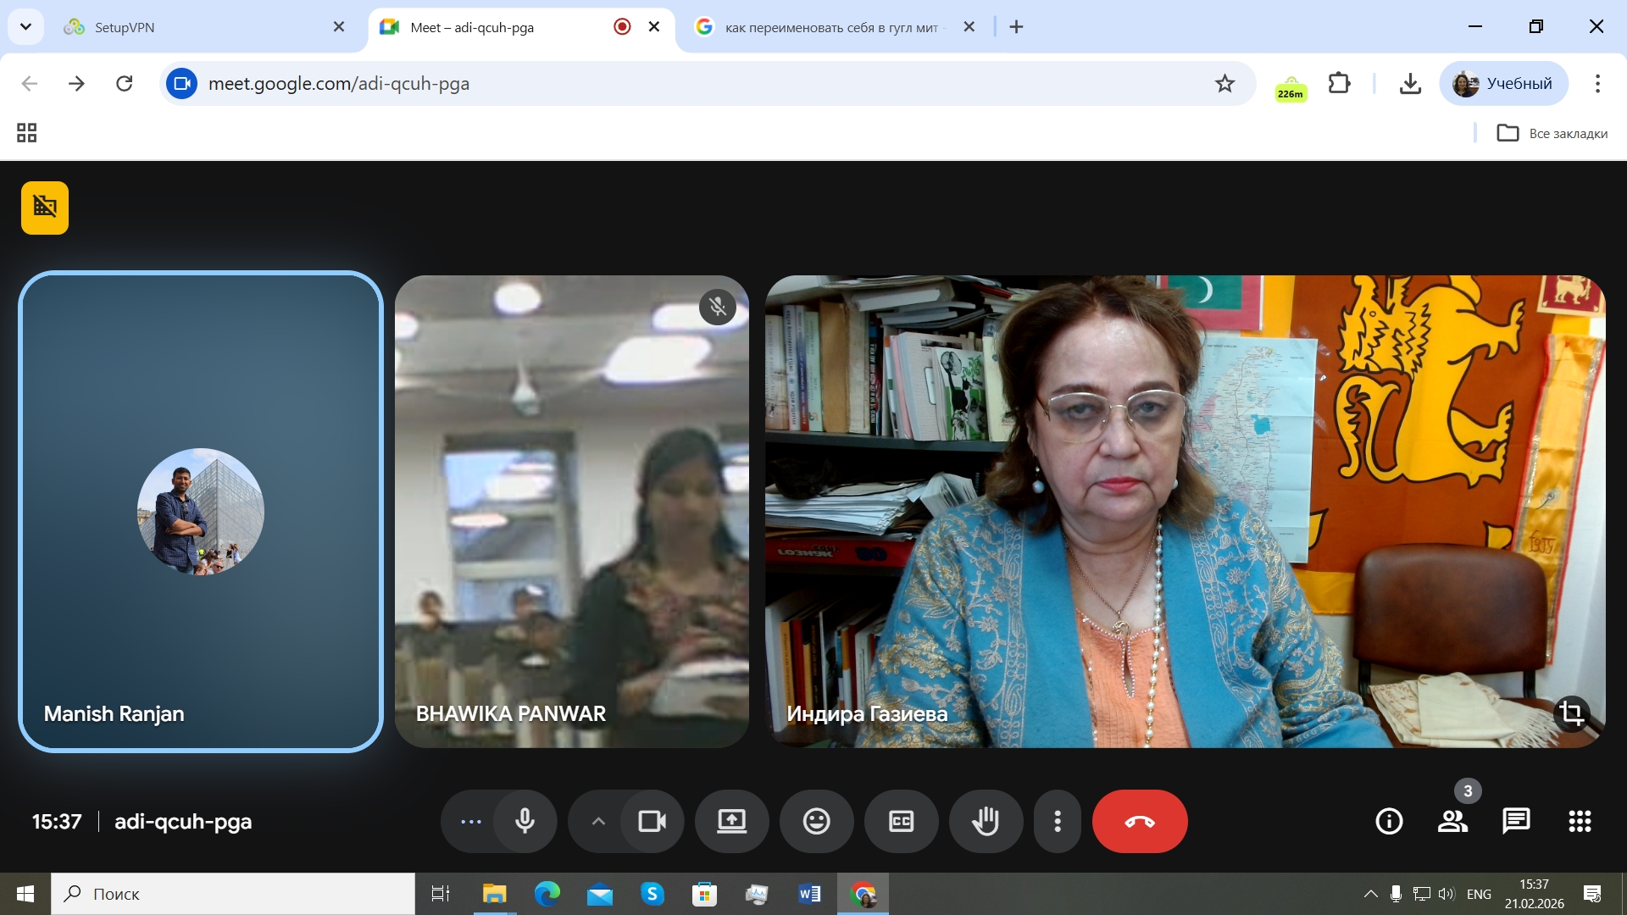
Task: Open more options vertical dots in call bar
Action: pos(1057,821)
